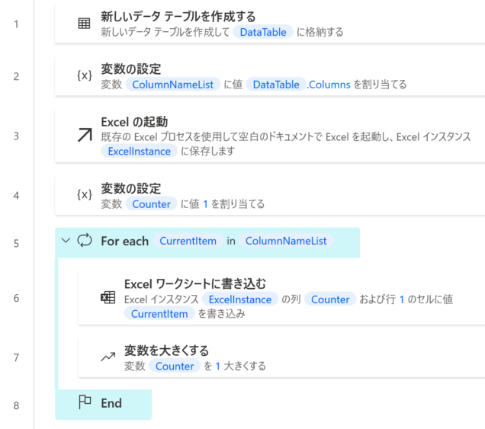Select the ExcelInstance chip in step 3
This screenshot has width=485, height=429.
click(x=140, y=151)
